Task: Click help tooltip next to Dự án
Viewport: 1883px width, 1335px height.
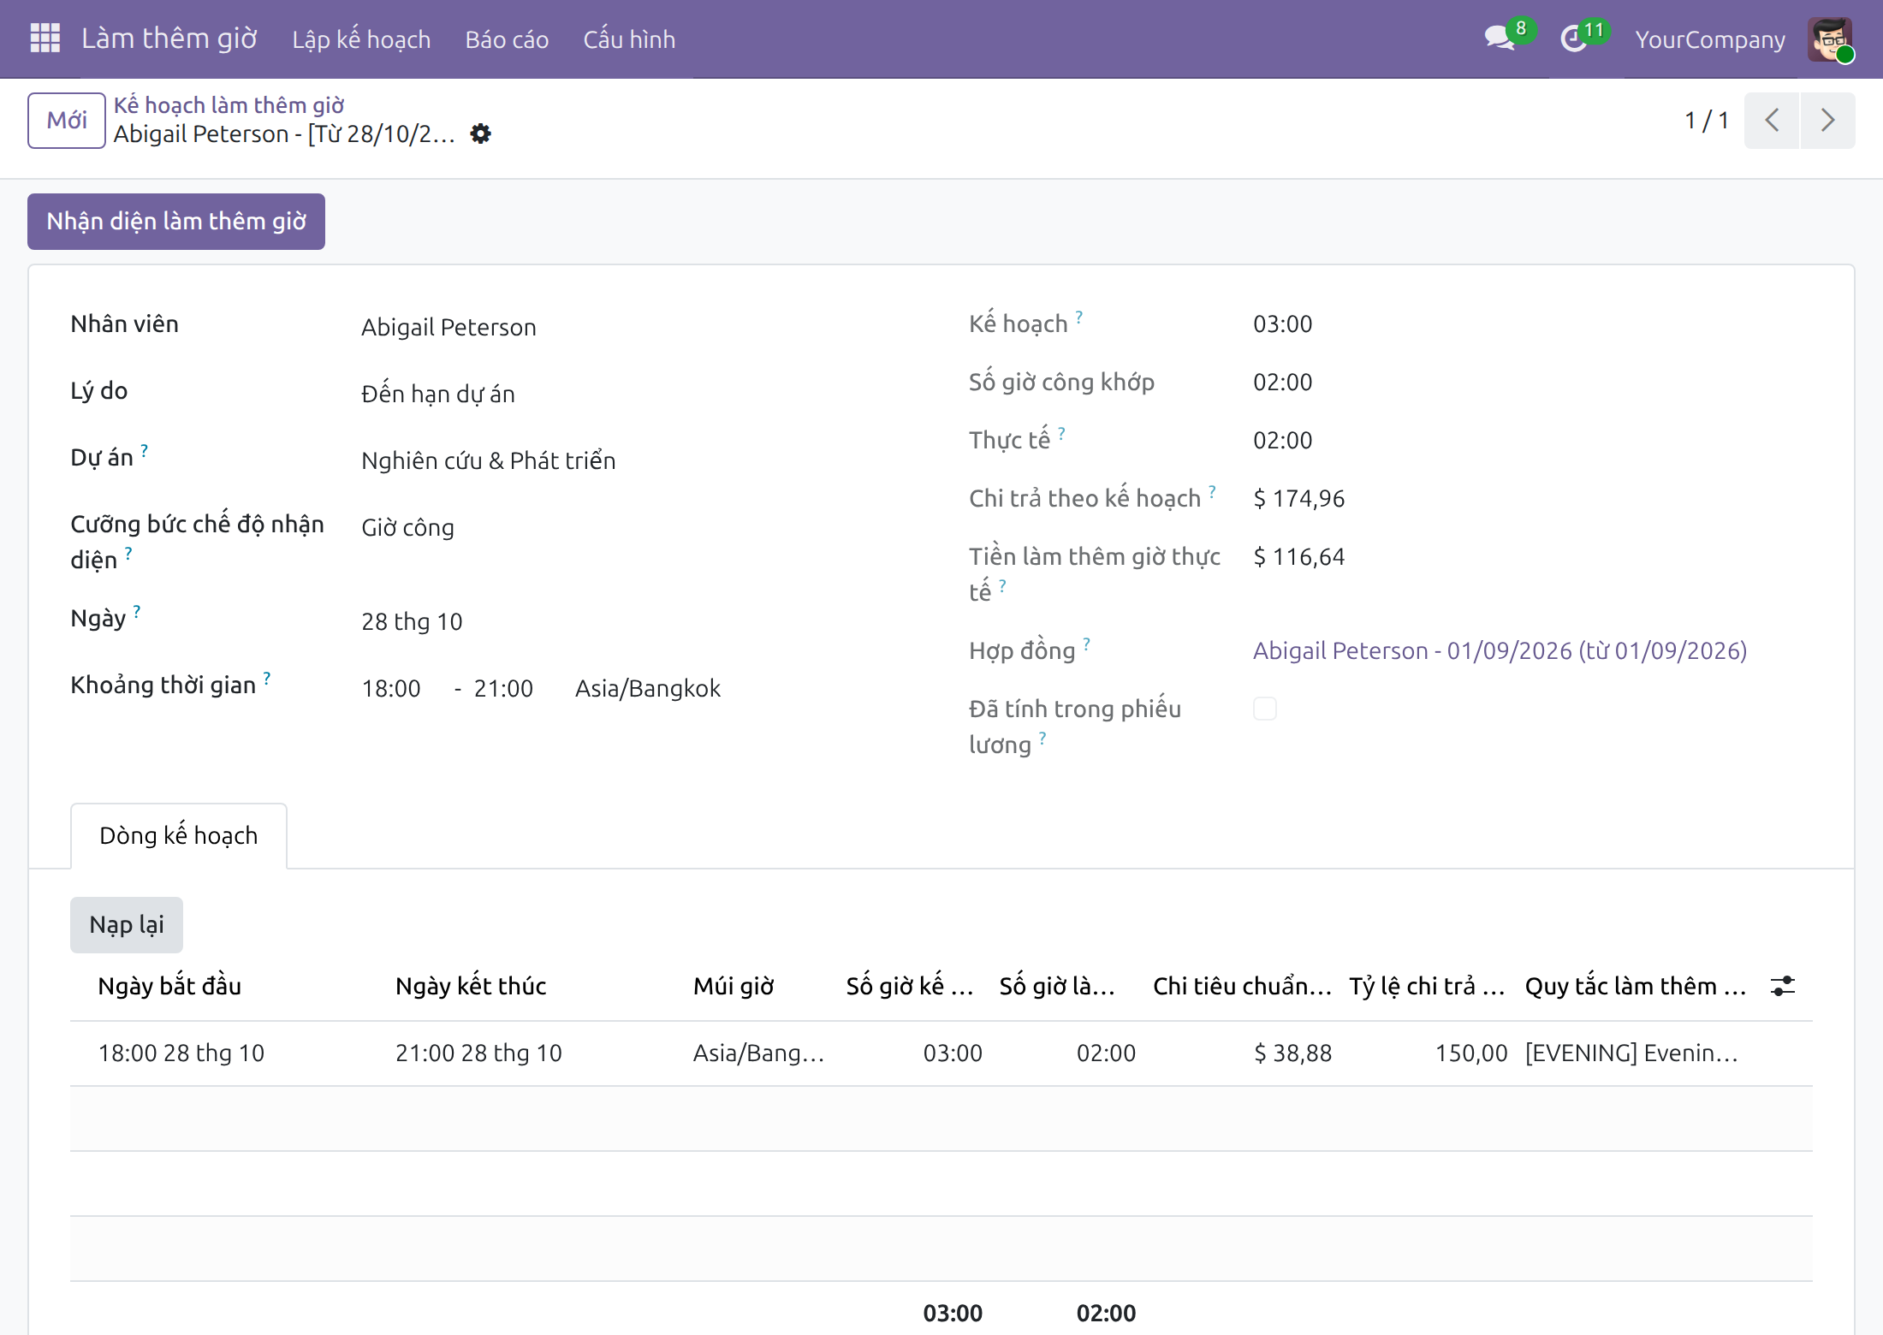Action: 145,450
